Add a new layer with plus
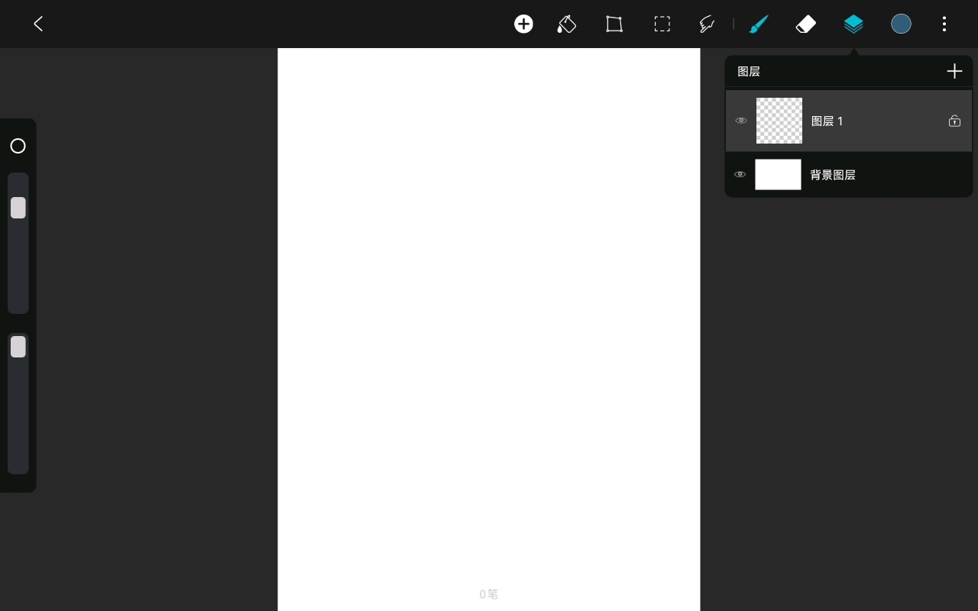Viewport: 978px width, 611px height. (954, 71)
